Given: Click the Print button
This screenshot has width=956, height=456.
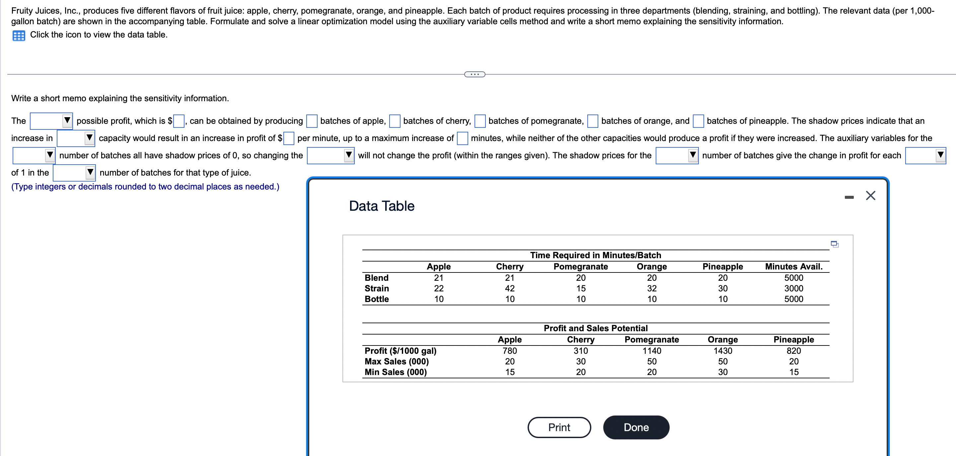Looking at the screenshot, I should [x=559, y=427].
